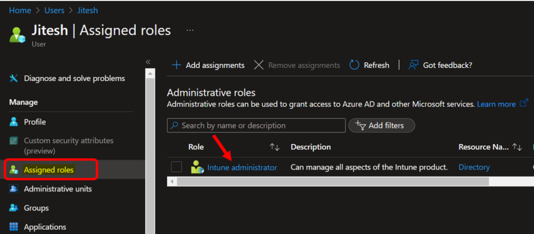
Task: Open the Directory resource link
Action: point(474,167)
